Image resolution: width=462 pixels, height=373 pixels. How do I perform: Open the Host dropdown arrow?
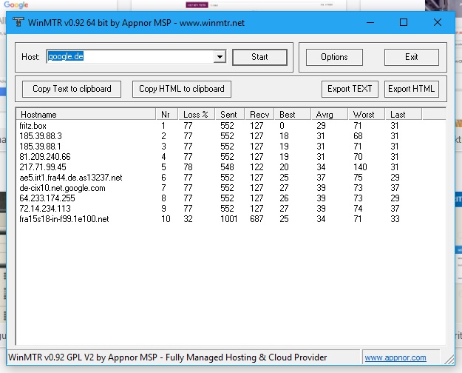220,56
